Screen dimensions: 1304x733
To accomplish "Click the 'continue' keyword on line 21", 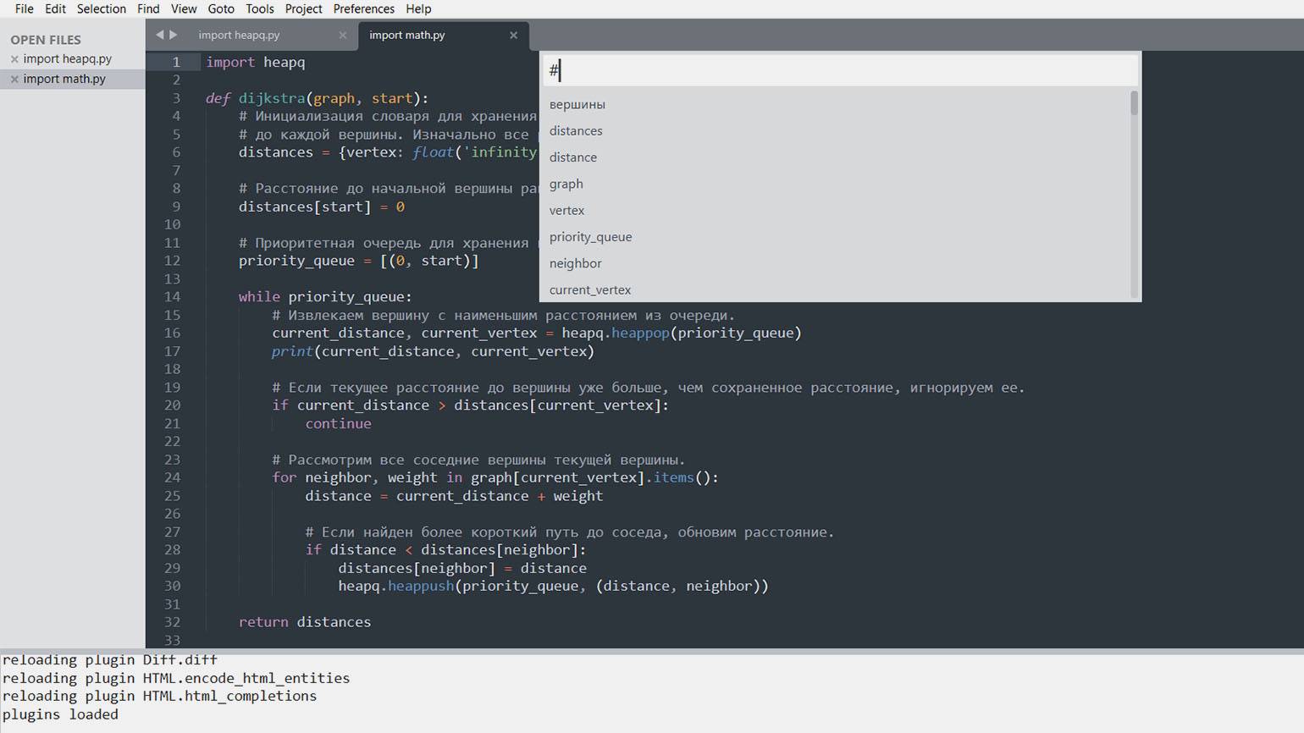I will (x=338, y=424).
